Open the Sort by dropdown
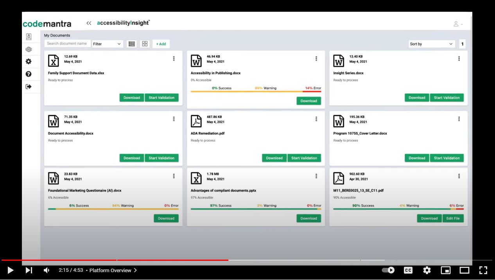Viewport: 495px width, 280px height. click(431, 44)
